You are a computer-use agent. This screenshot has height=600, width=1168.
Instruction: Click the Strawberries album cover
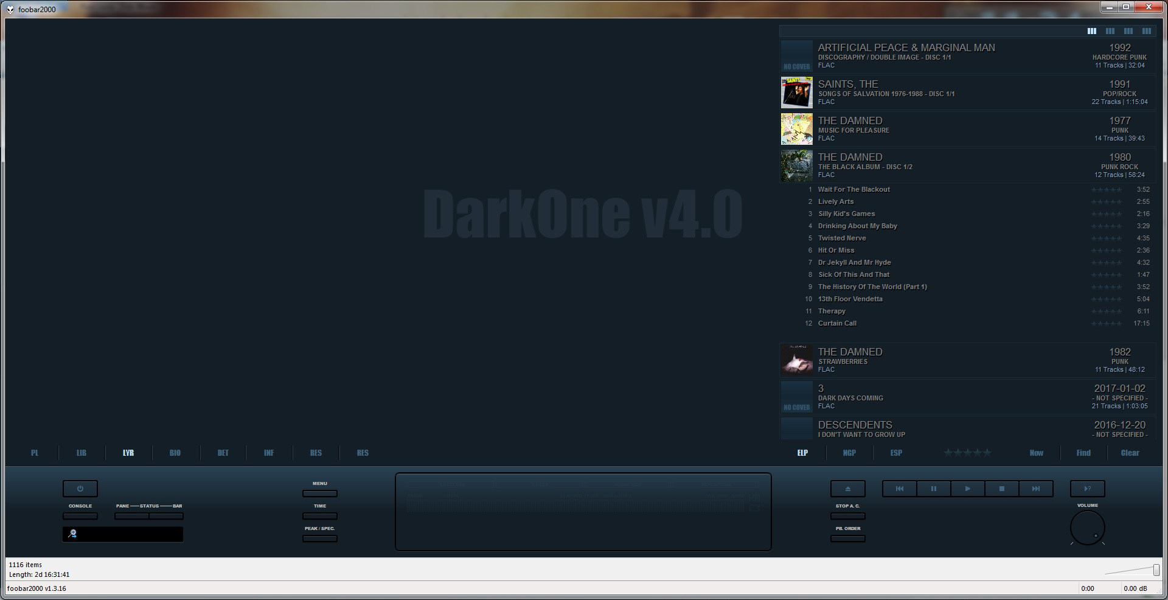coord(796,360)
